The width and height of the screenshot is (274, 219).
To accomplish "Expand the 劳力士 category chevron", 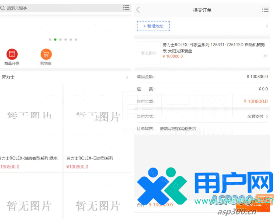I will point(127,77).
